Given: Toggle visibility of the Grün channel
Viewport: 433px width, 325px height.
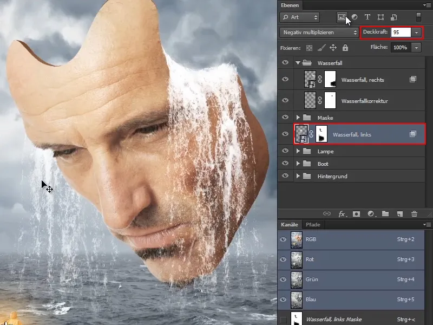Looking at the screenshot, I should coord(283,279).
